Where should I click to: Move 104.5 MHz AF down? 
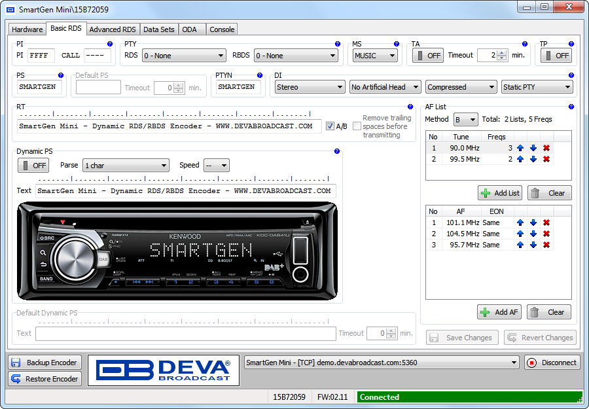tap(533, 234)
